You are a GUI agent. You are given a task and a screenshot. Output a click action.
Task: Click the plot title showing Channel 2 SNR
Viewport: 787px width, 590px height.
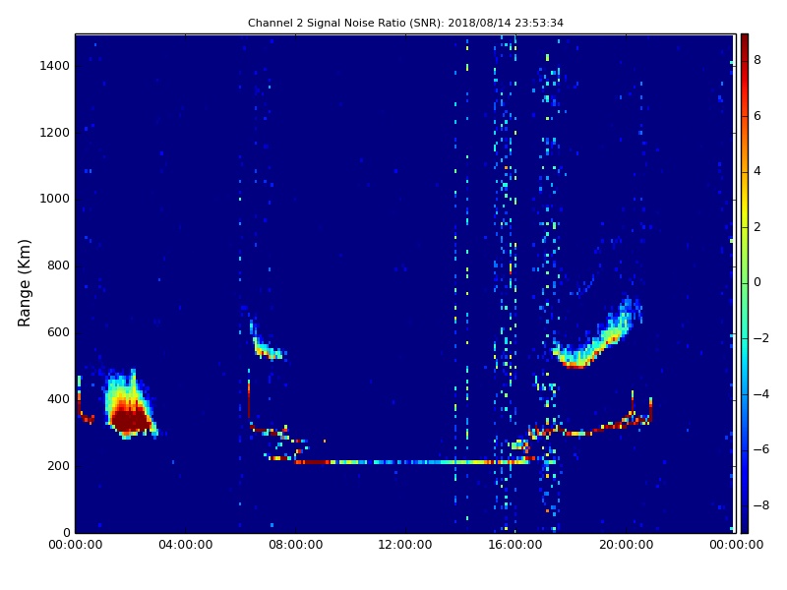pyautogui.click(x=405, y=23)
